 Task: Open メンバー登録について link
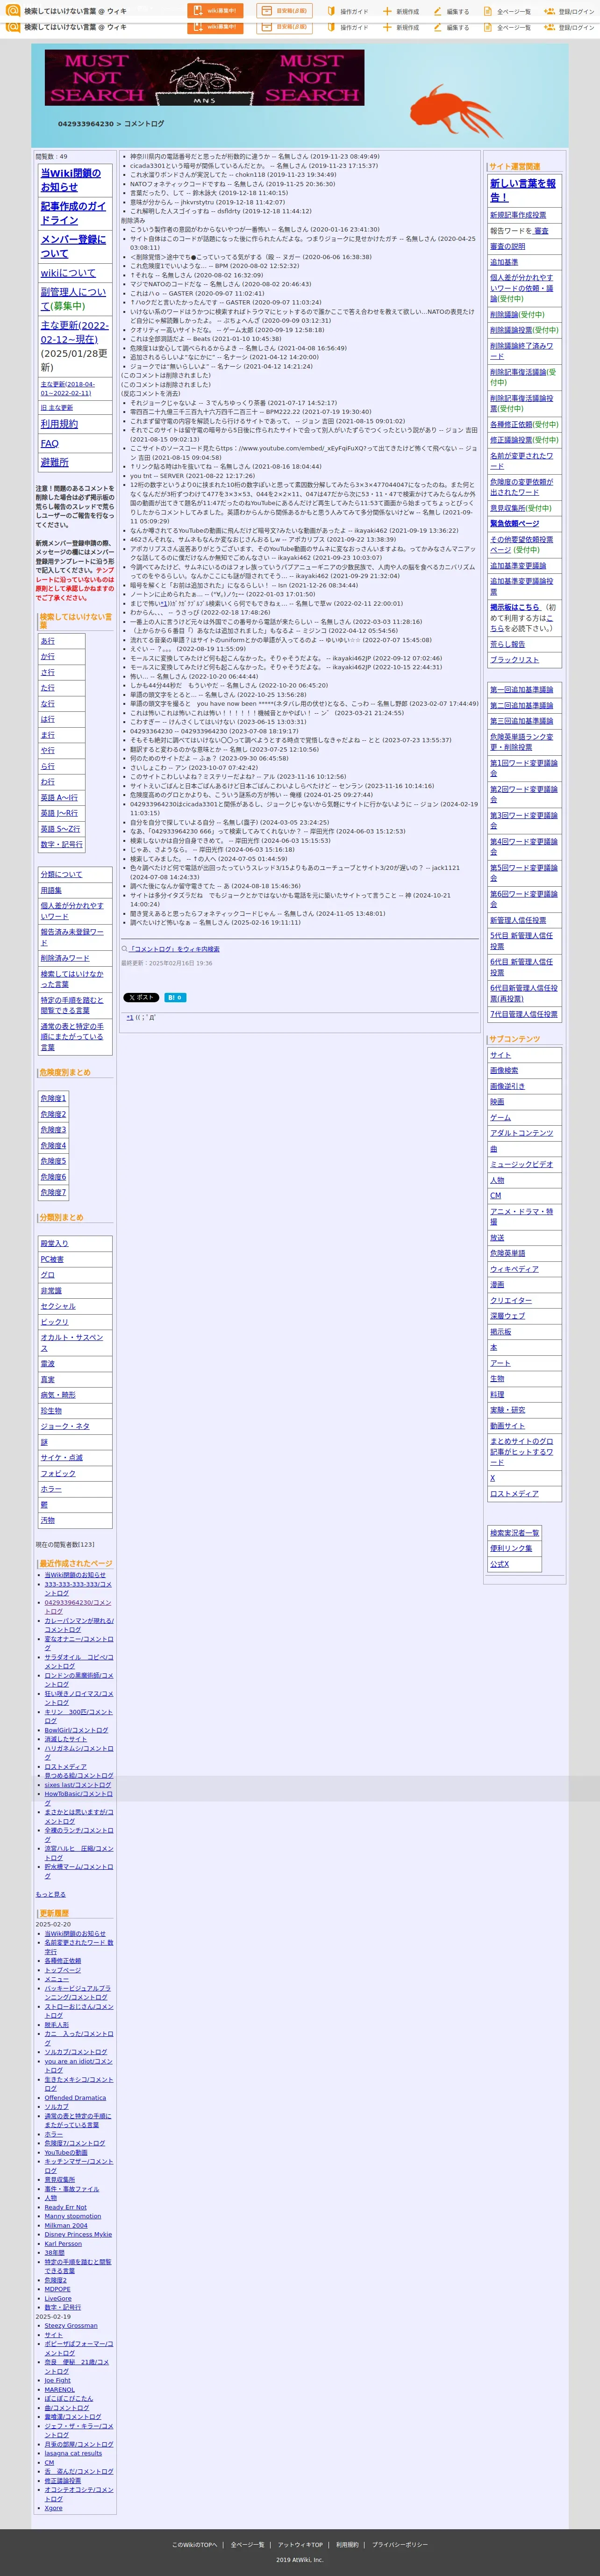pos(73,246)
